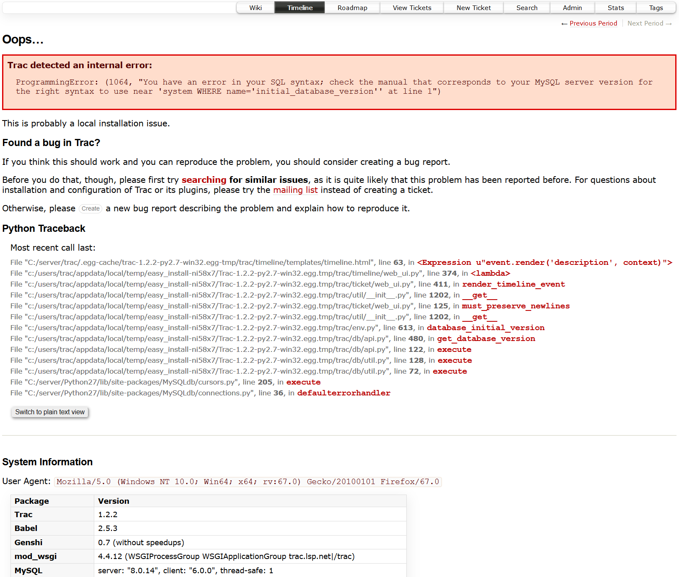The width and height of the screenshot is (679, 577).
Task: Click the defaulterrorhandler traceback frame
Action: (x=343, y=393)
